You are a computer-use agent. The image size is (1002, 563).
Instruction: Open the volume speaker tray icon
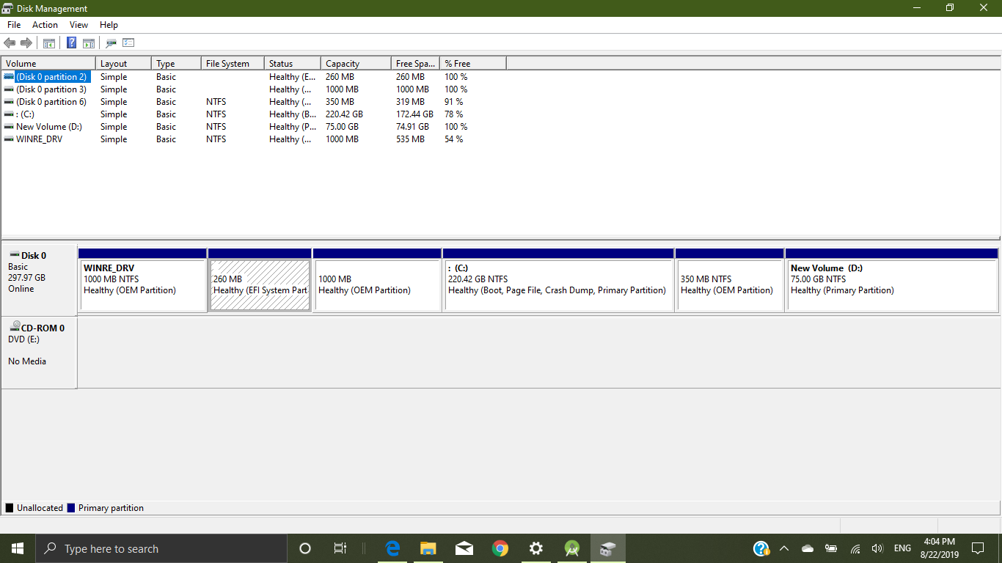877,548
